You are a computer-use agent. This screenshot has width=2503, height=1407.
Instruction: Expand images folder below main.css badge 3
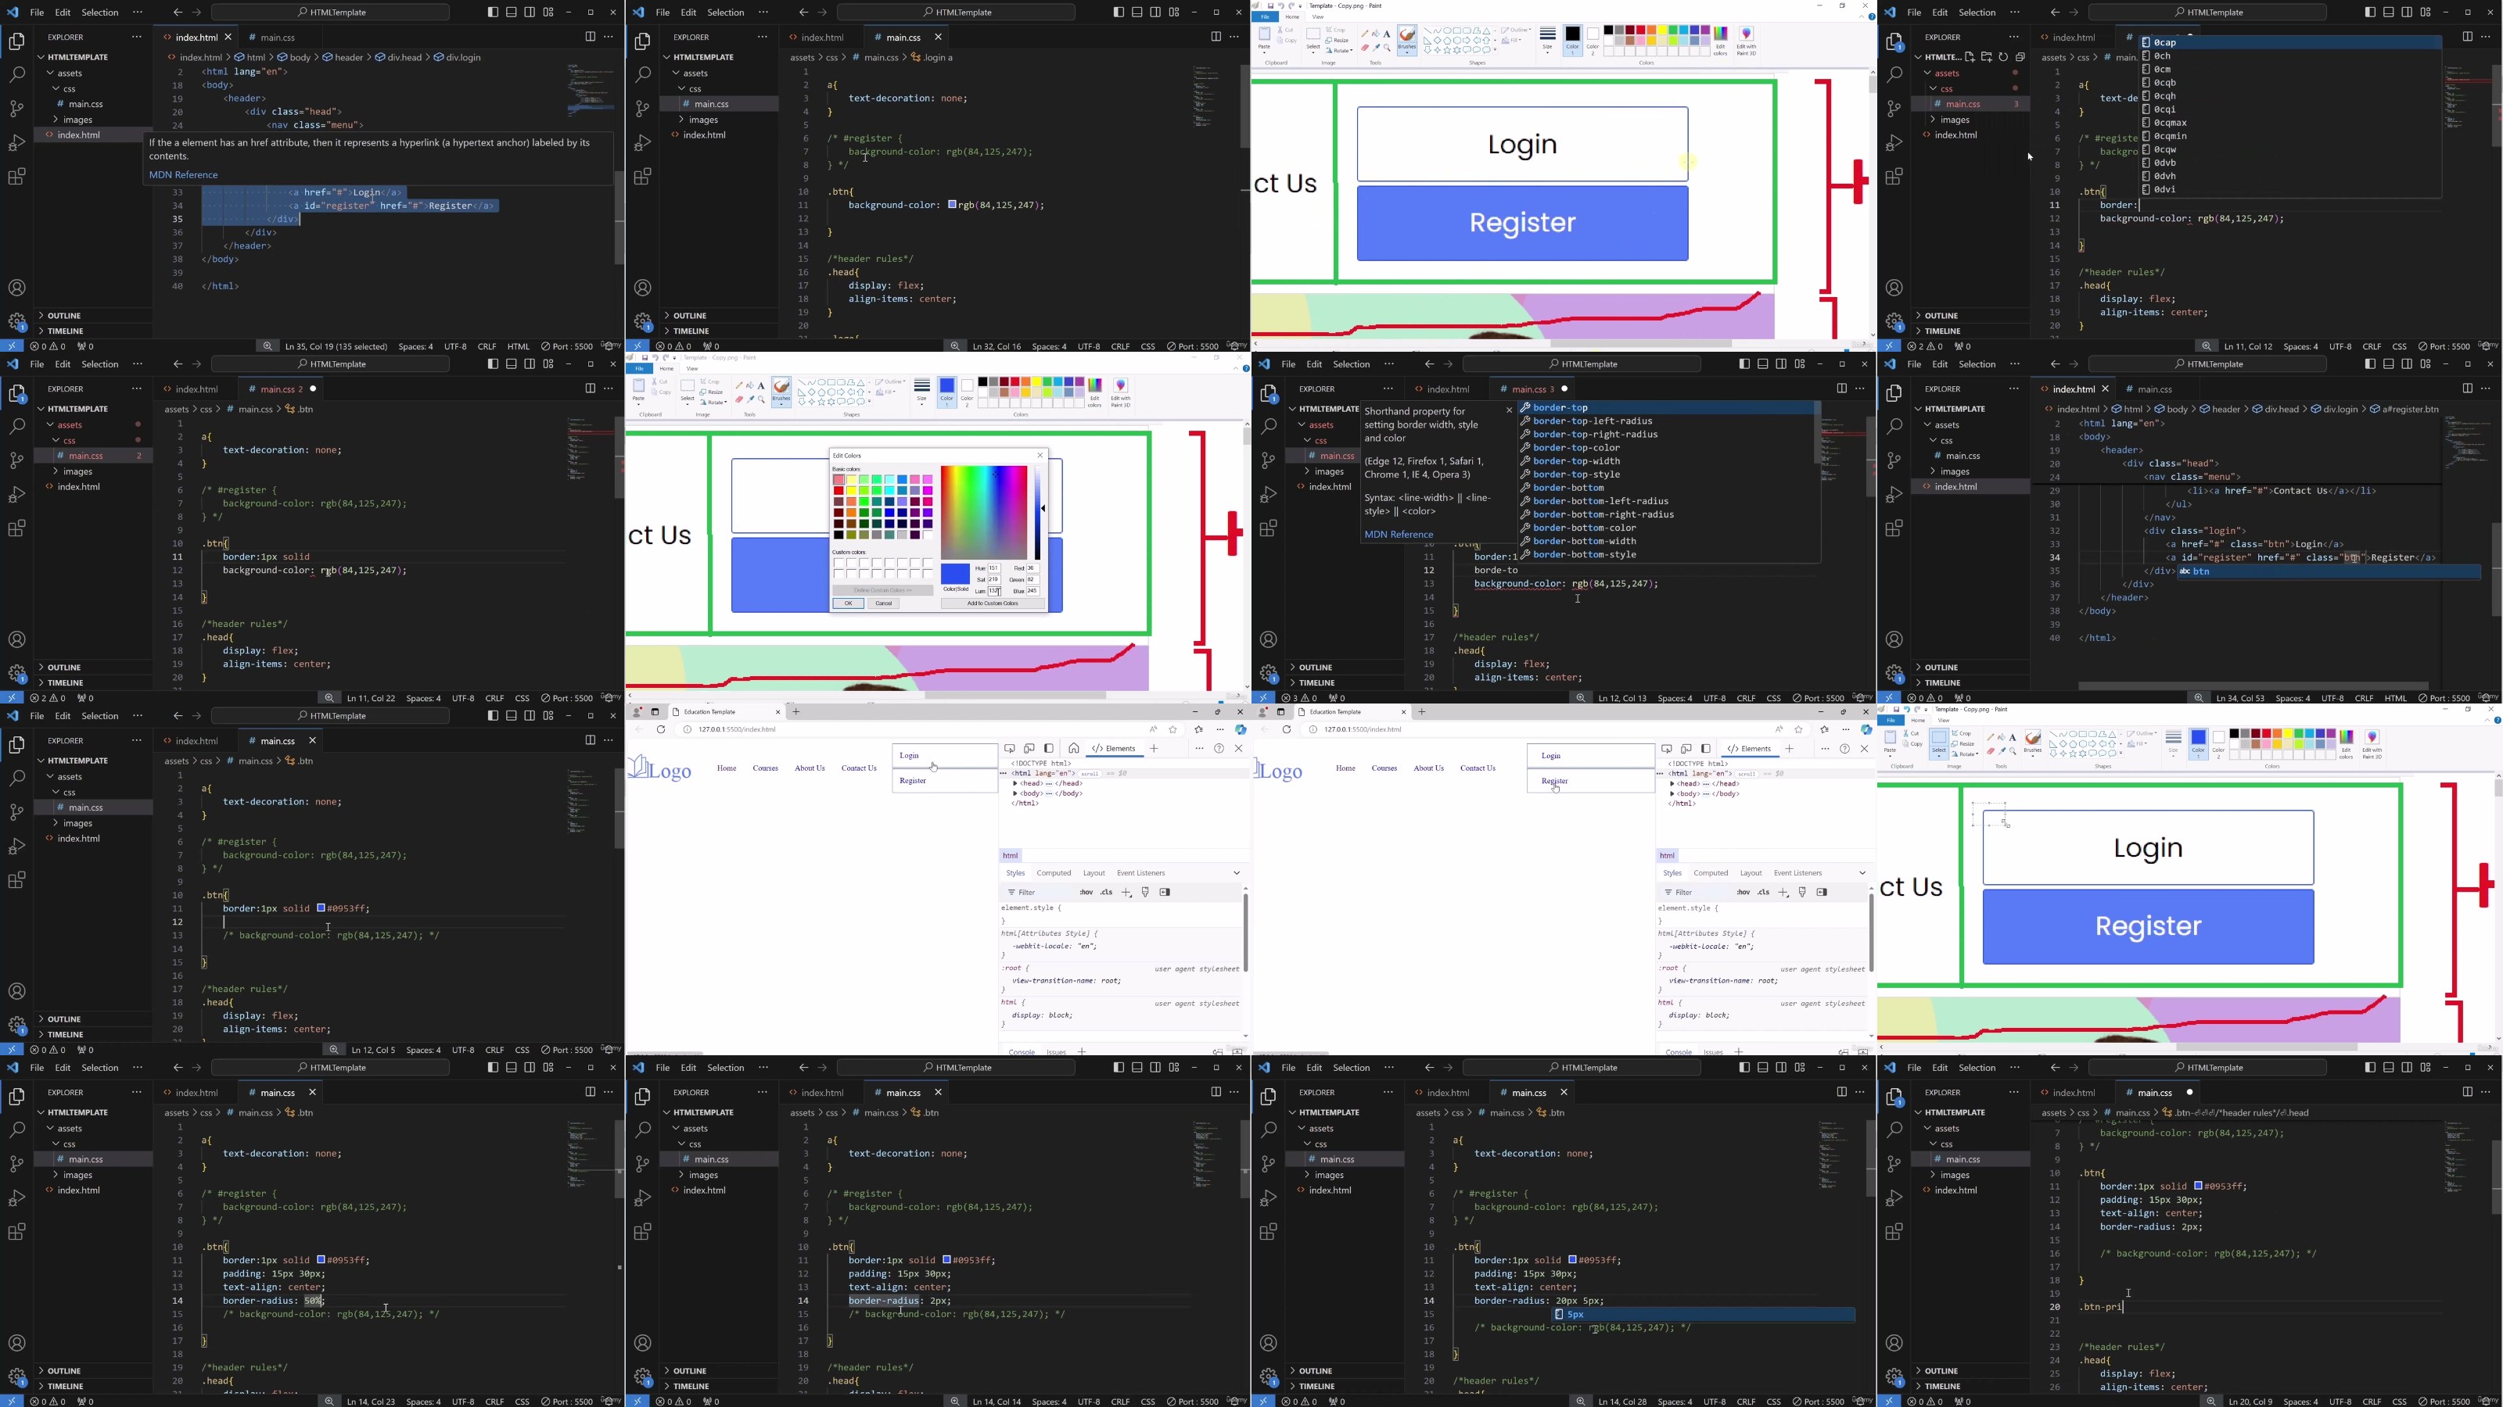(1953, 120)
